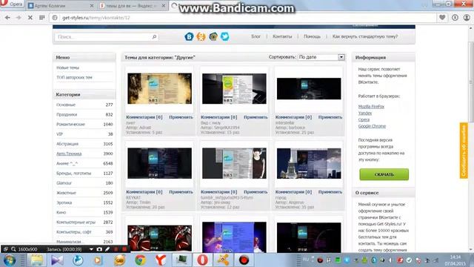This screenshot has width=474, height=267.
Task: Click the "Yandex" browser link
Action: tap(365, 113)
